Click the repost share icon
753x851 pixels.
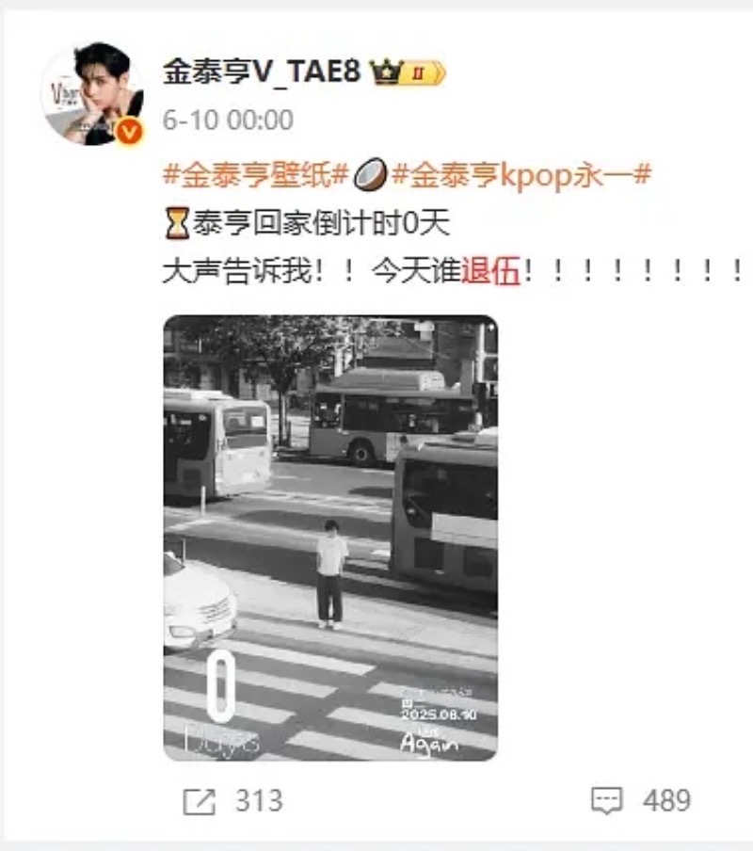(200, 802)
